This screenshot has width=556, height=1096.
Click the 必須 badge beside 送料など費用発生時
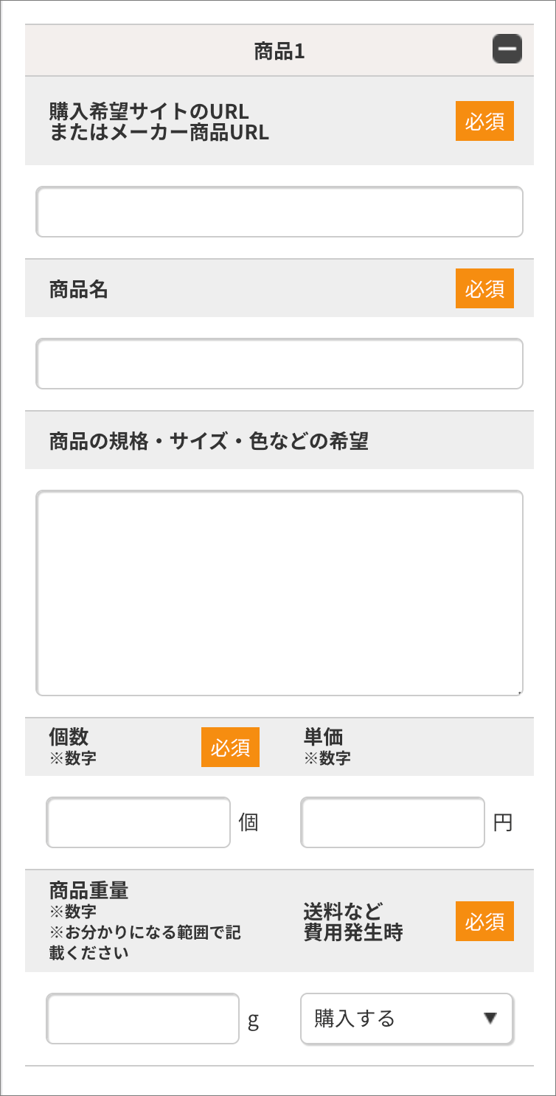point(484,921)
